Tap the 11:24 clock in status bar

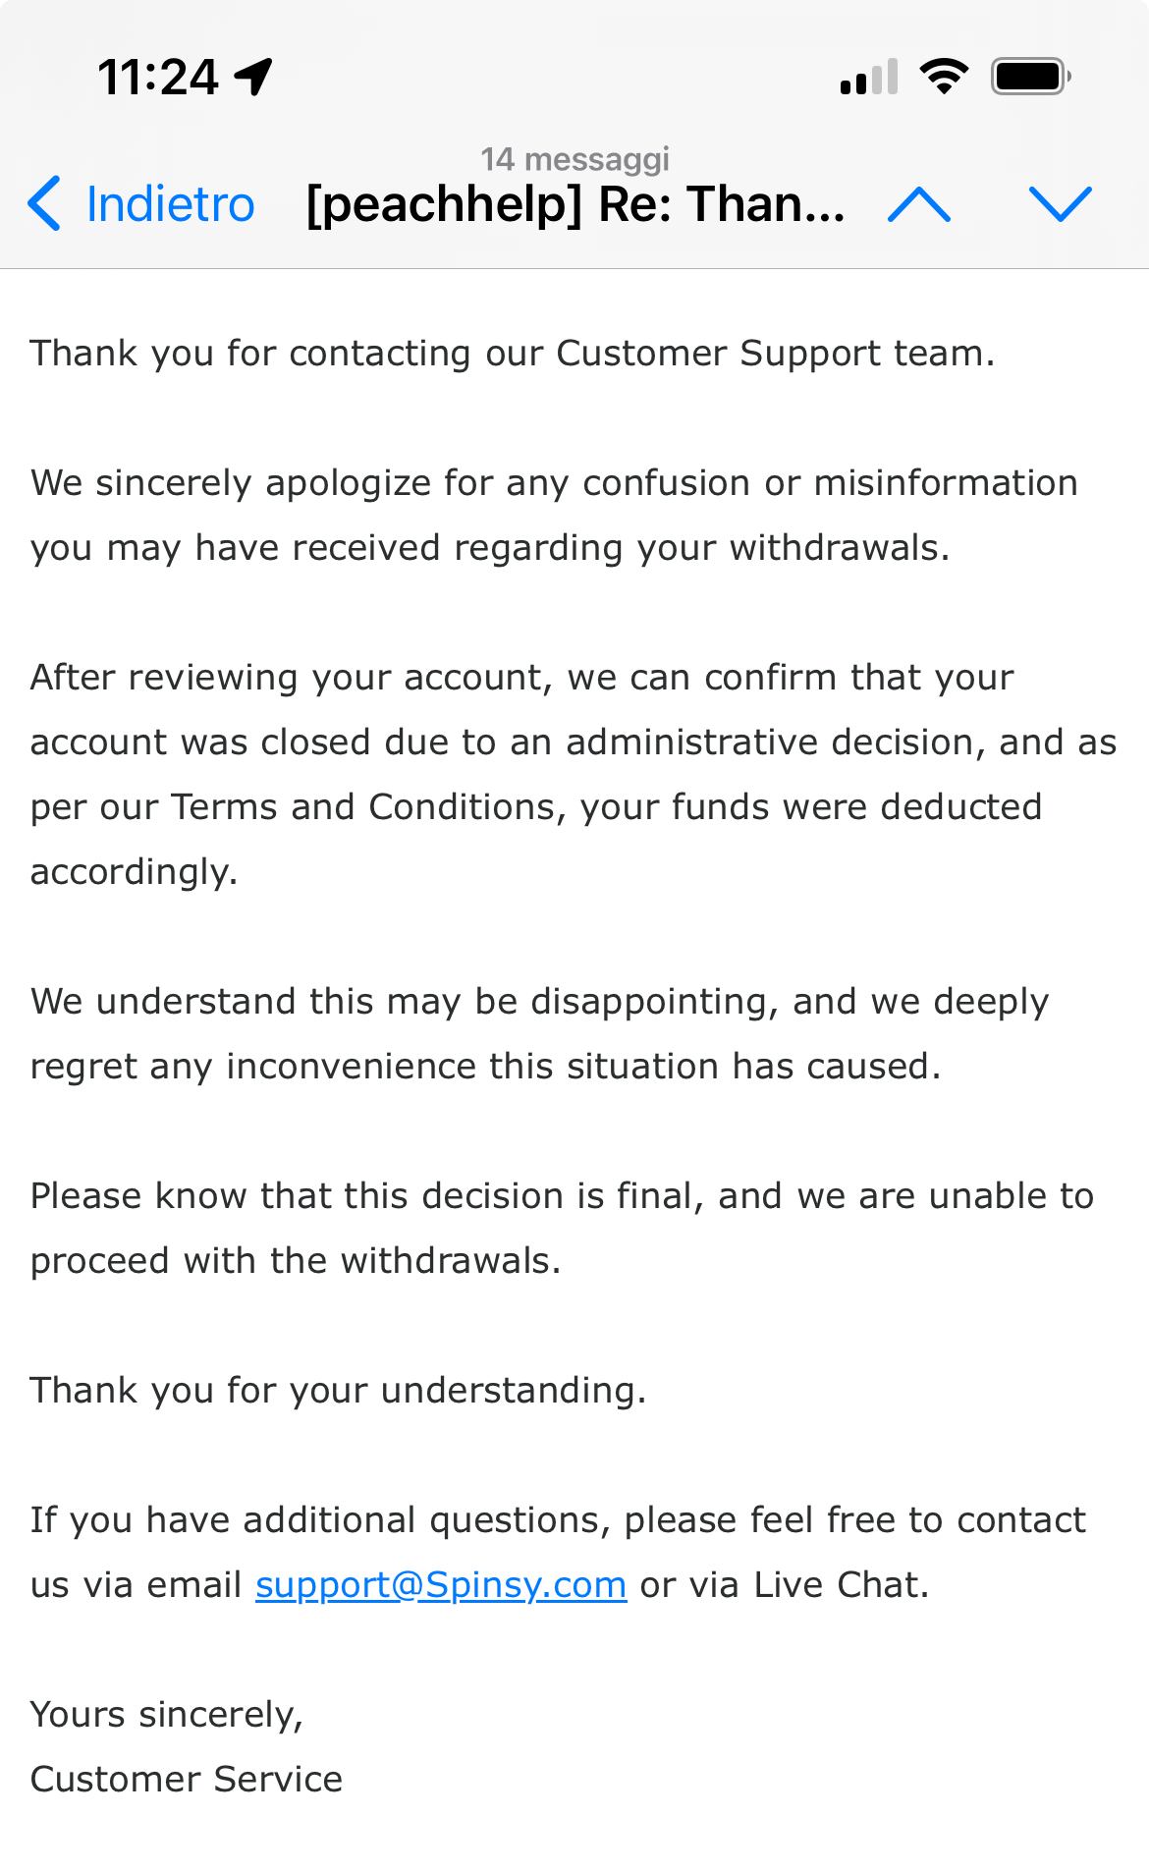[157, 76]
